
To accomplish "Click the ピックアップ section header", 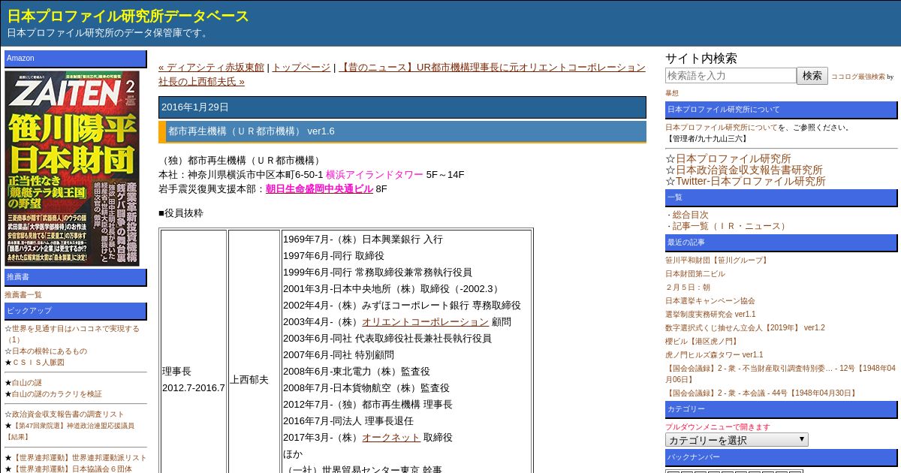I will pyautogui.click(x=76, y=311).
